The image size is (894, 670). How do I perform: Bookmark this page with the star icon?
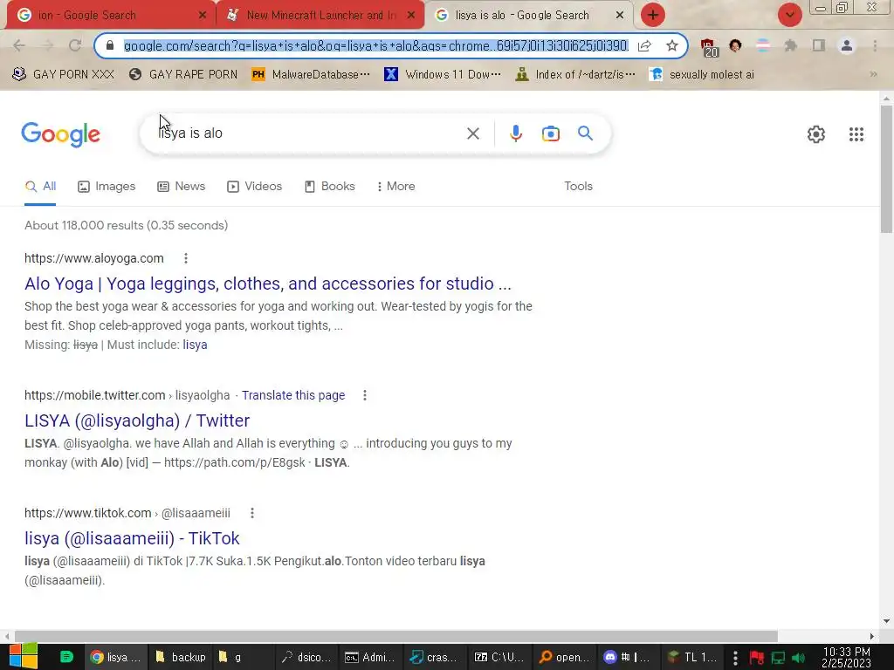coord(672,45)
